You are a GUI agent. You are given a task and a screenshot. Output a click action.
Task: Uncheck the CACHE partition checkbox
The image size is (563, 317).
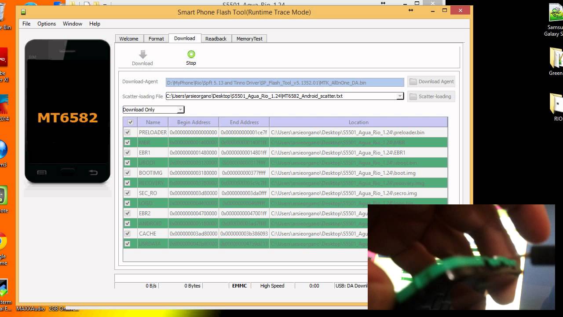[x=128, y=233]
